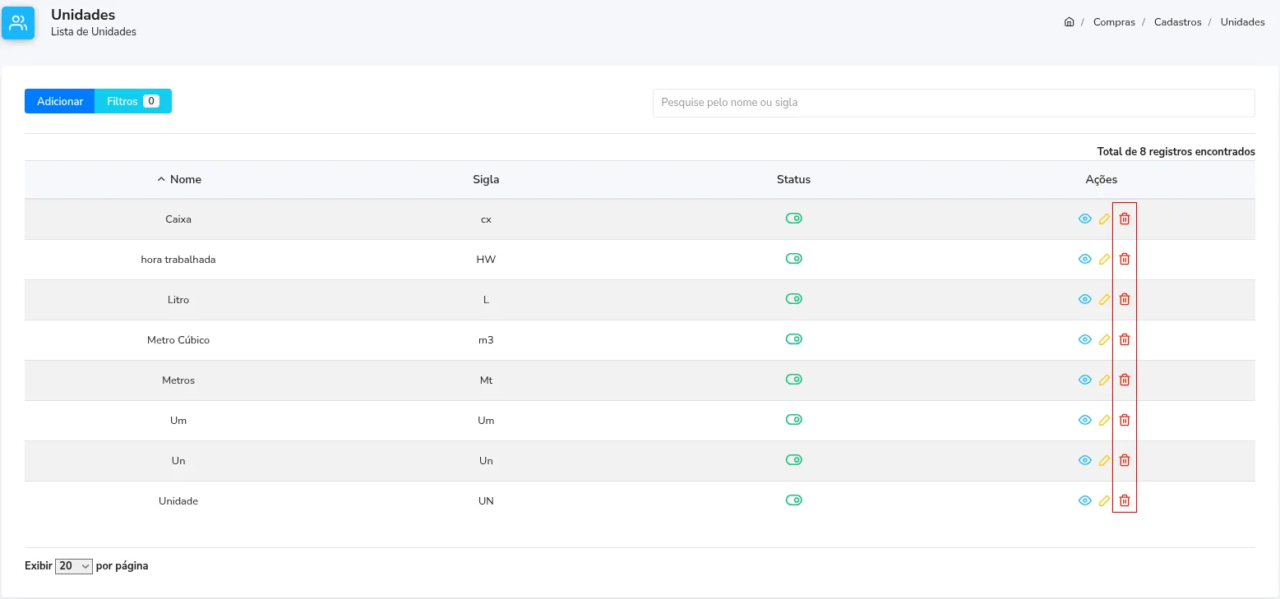The image size is (1280, 599).
Task: Edit the unit with sigla Um
Action: coord(1104,420)
